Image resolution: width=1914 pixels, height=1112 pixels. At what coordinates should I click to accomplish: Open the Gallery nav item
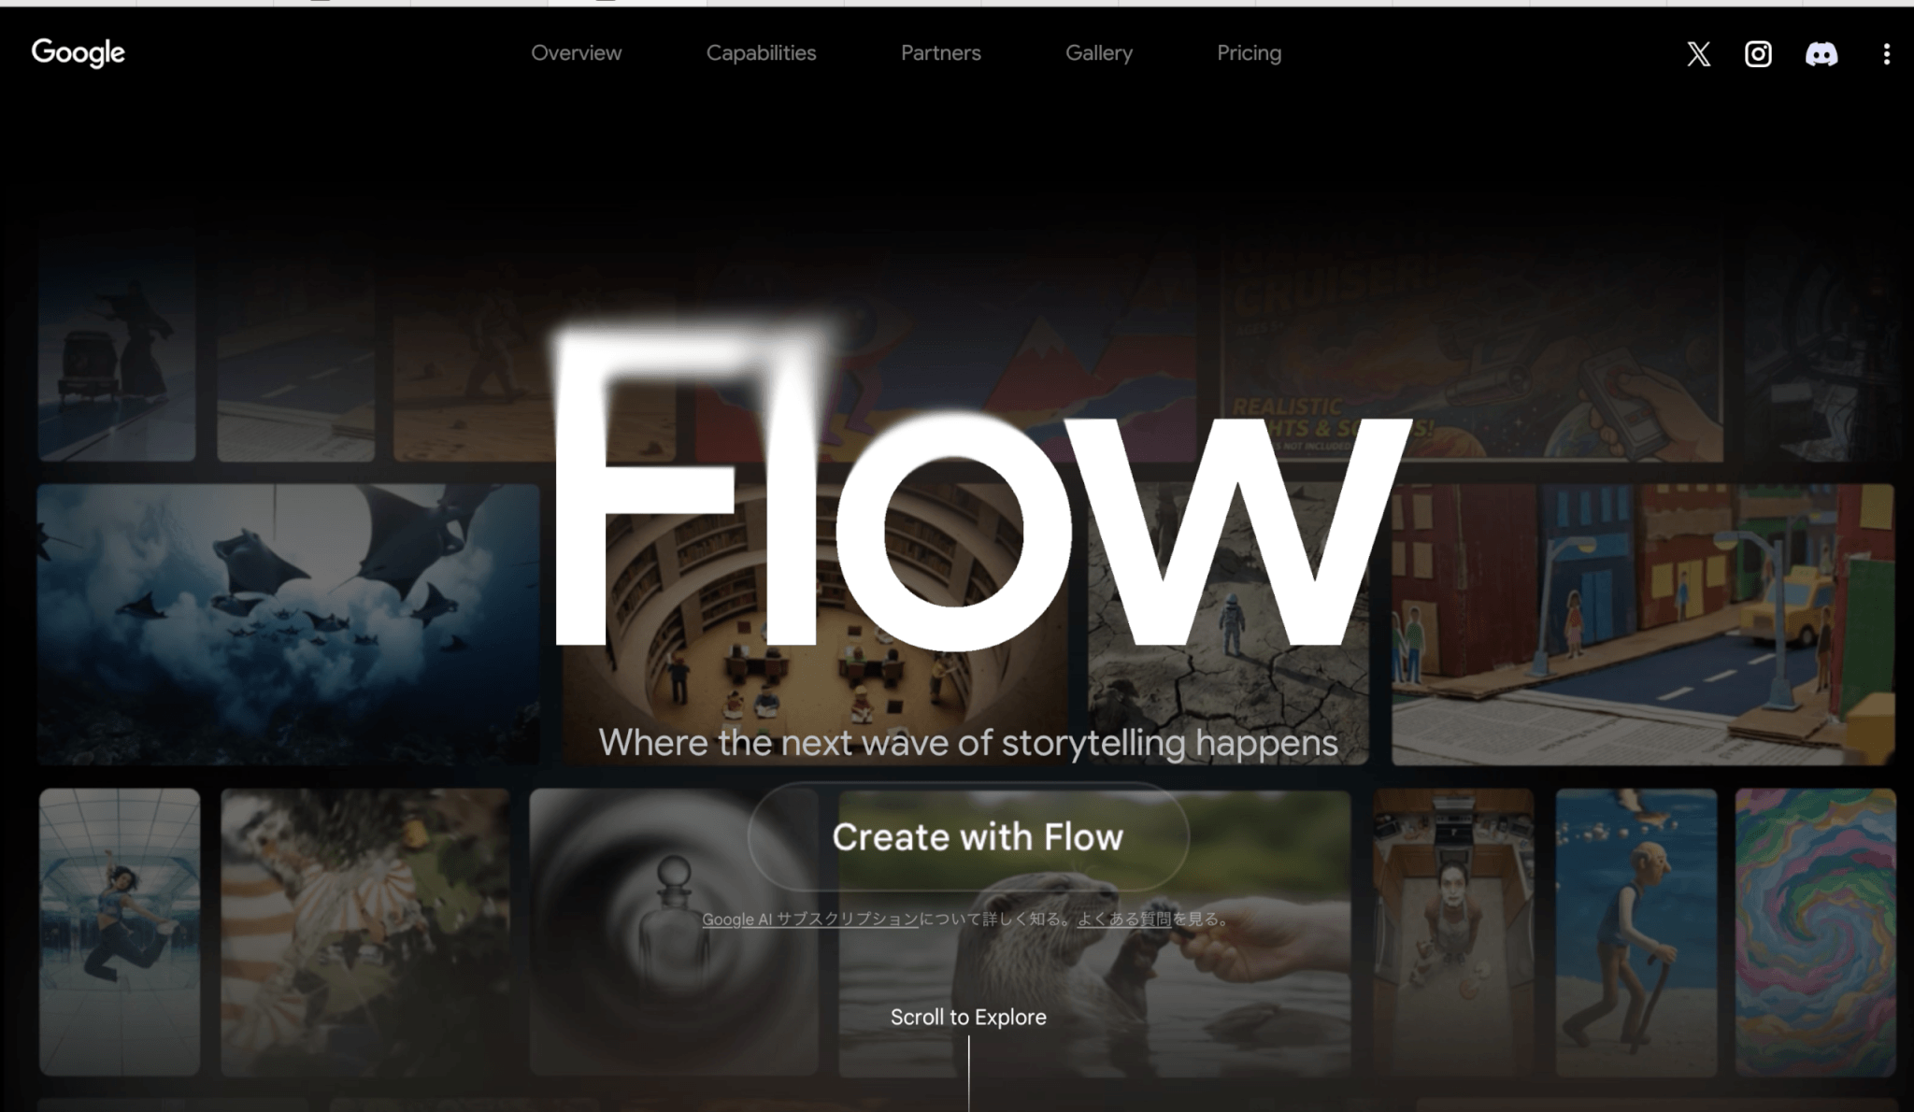click(x=1098, y=53)
